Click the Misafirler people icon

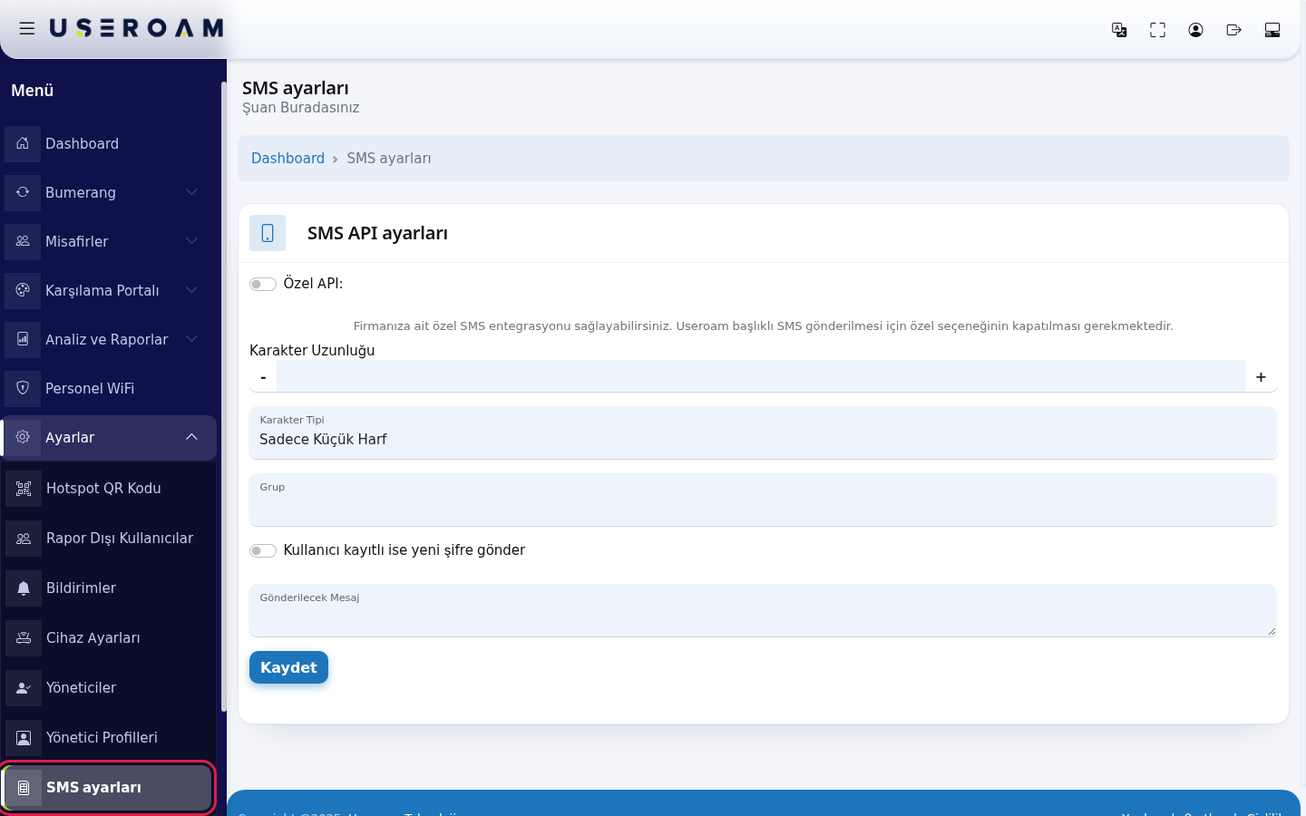point(23,241)
